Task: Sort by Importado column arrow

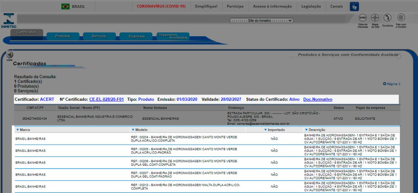Action: coord(265,130)
